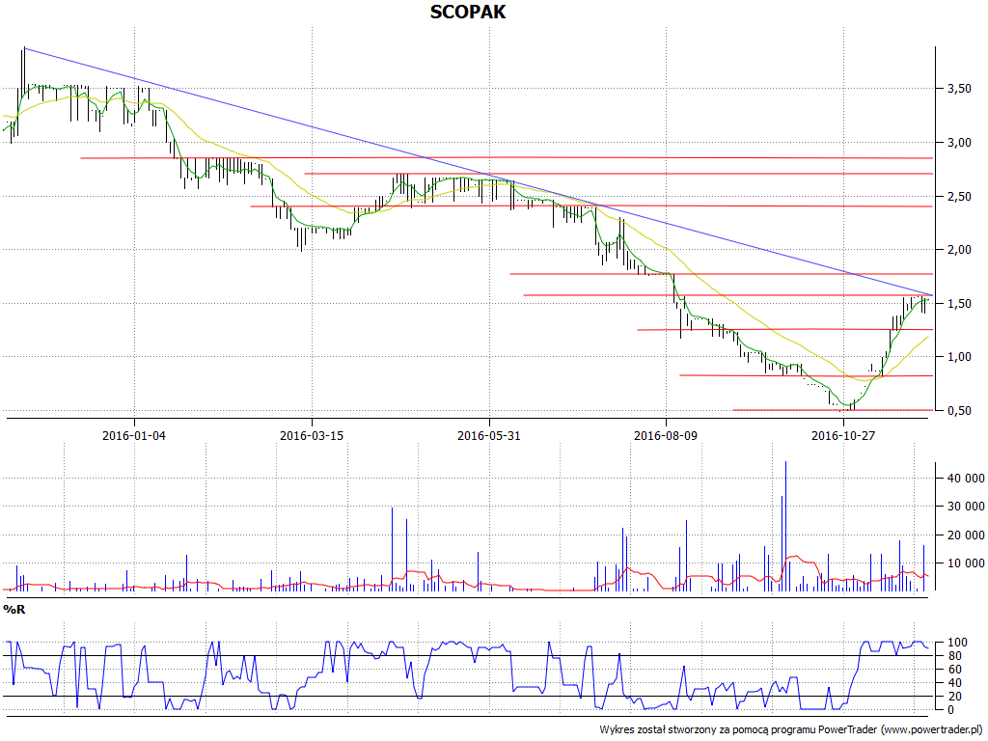Click the 1,50 price axis label

[x=959, y=304]
